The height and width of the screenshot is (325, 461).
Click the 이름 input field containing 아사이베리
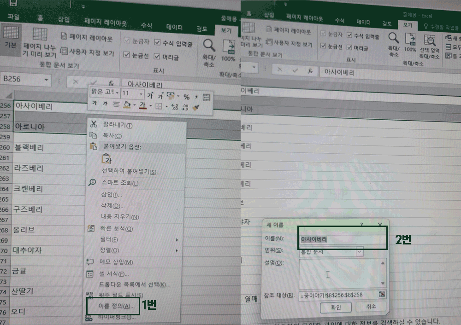(x=343, y=239)
